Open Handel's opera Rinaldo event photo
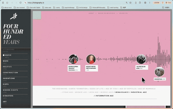 73,59
